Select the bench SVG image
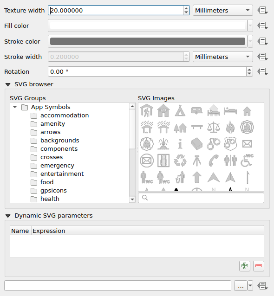 pos(197,127)
